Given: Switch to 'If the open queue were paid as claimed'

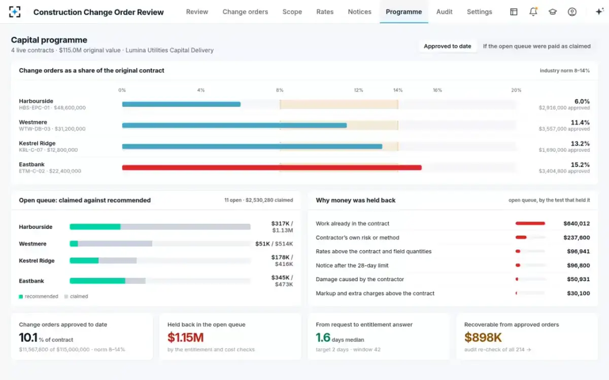Looking at the screenshot, I should pos(536,46).
